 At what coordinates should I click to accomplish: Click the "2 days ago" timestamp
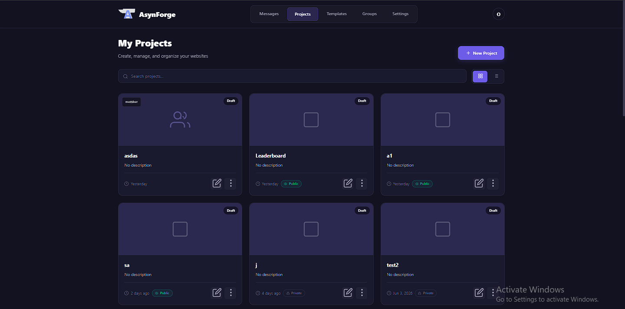pyautogui.click(x=140, y=293)
